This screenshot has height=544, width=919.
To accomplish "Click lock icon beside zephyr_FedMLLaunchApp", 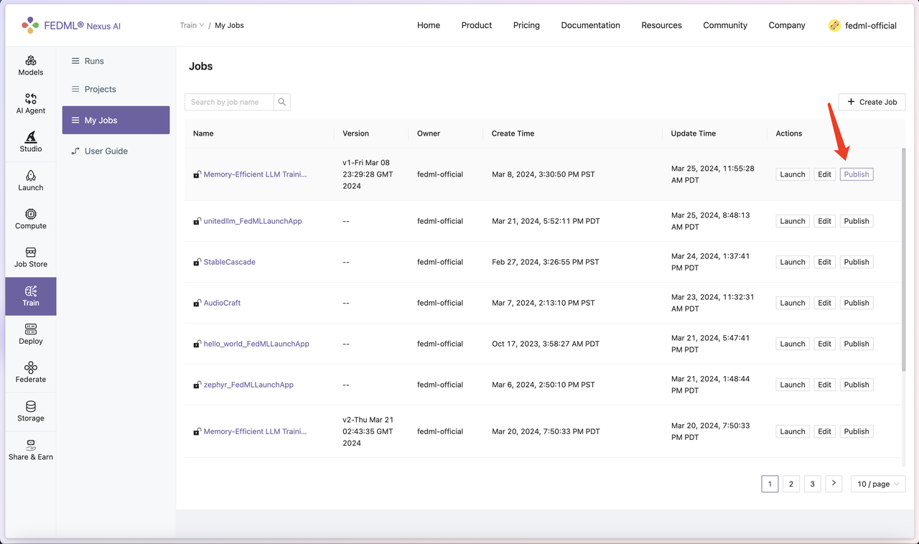I will coord(197,385).
